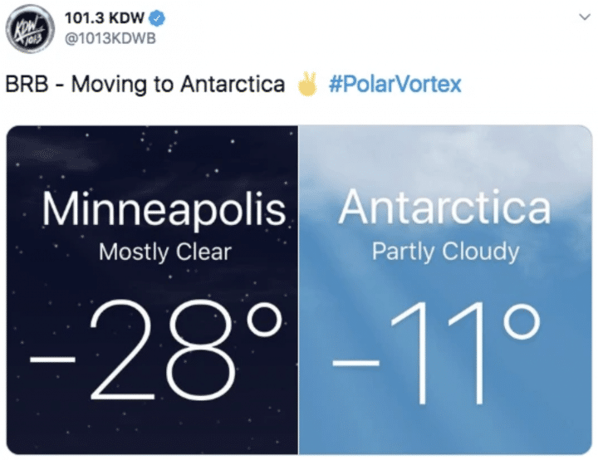Click the "BRB - Moving to Antarctica" text

click(145, 85)
